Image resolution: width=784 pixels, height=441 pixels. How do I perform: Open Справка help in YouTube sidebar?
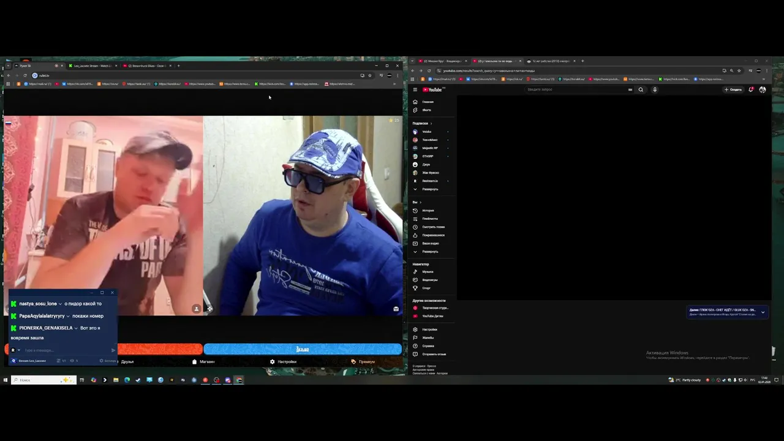click(432, 346)
